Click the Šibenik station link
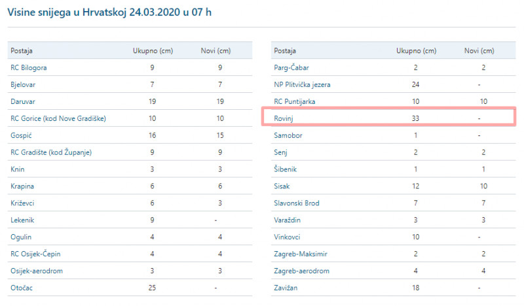The height and width of the screenshot is (306, 524). [x=286, y=169]
